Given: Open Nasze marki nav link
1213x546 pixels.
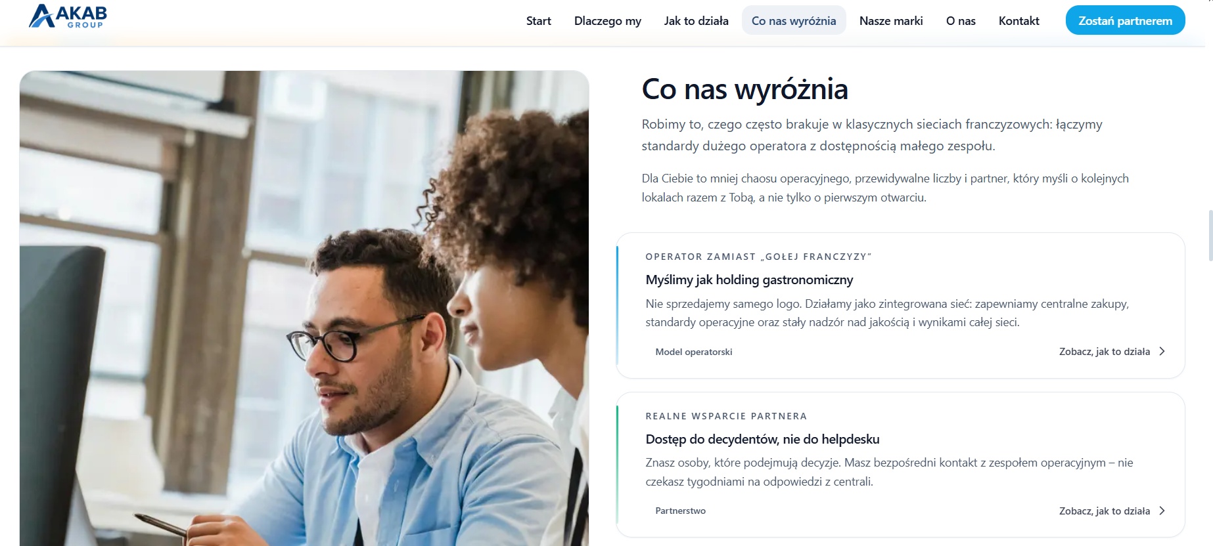Looking at the screenshot, I should [x=890, y=21].
